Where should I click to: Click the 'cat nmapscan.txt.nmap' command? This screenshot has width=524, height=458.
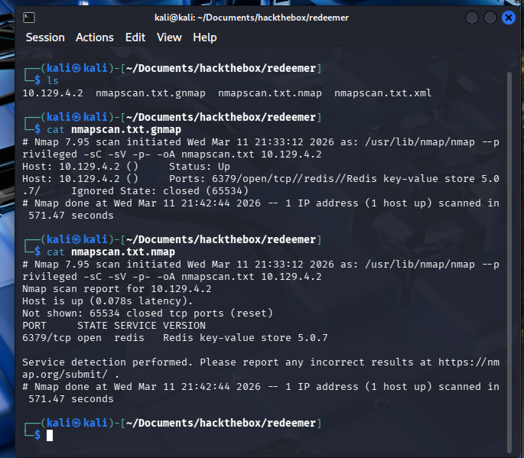(111, 252)
